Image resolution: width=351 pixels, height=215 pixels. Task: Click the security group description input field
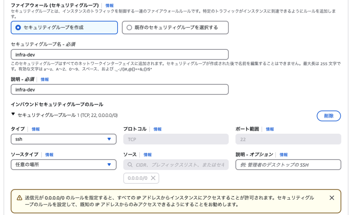click(119, 89)
